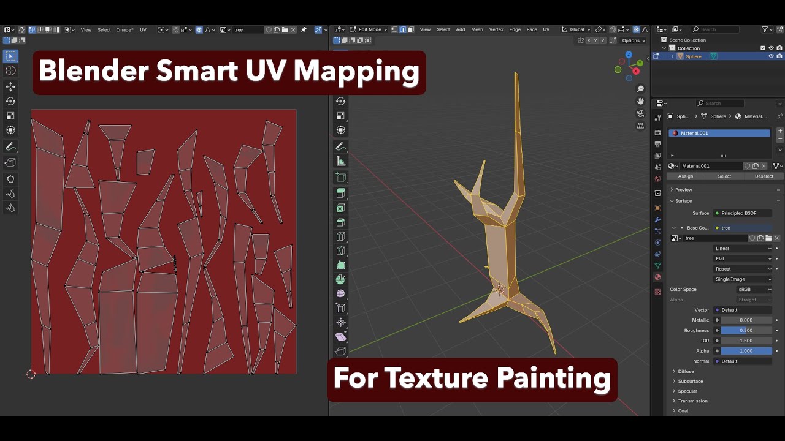Select the Bevel tool
785x441 pixels.
click(341, 222)
